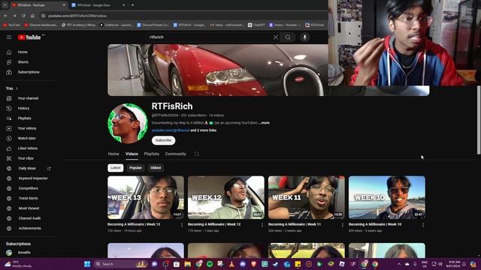Image resolution: width=481 pixels, height=270 pixels.
Task: Sort videos by Latest
Action: [x=116, y=168]
